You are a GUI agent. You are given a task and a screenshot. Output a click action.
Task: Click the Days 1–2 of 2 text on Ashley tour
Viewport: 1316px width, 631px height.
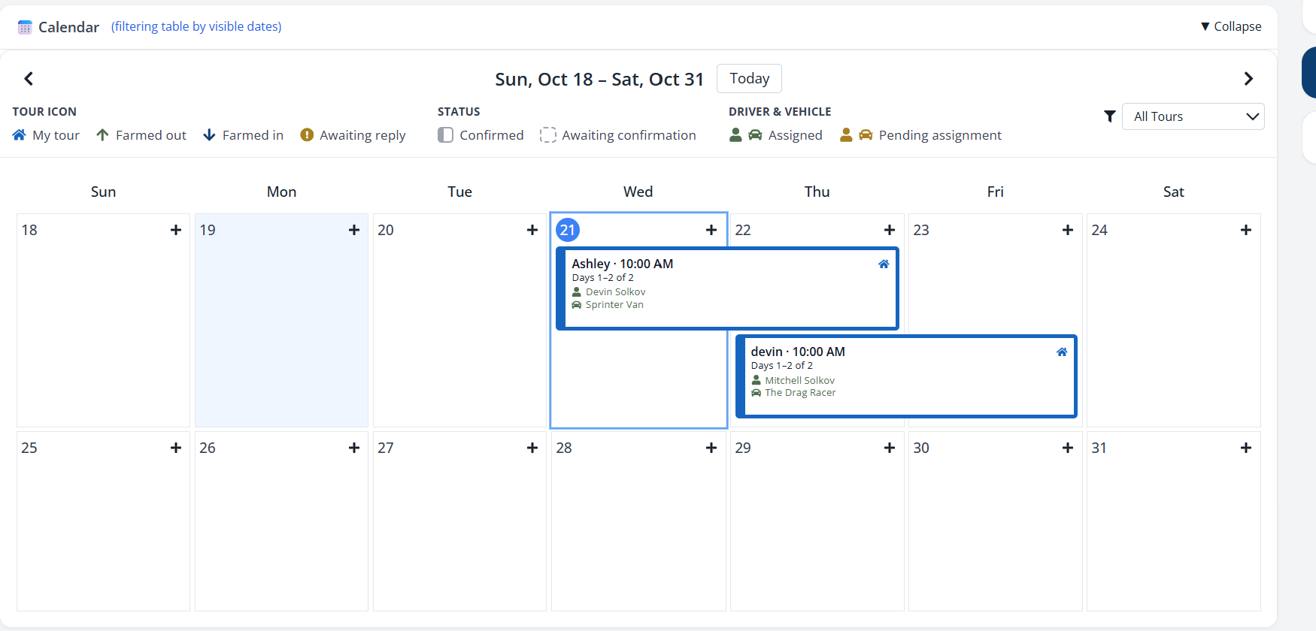coord(602,277)
